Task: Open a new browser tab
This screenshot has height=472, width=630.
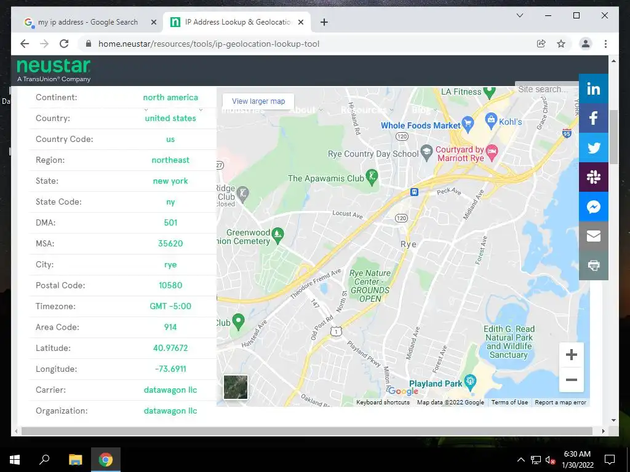Action: [324, 22]
